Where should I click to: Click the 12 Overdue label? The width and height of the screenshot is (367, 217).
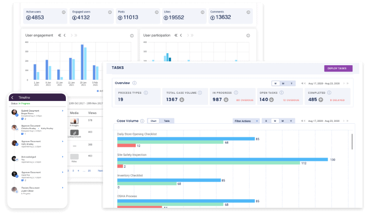click(x=291, y=100)
